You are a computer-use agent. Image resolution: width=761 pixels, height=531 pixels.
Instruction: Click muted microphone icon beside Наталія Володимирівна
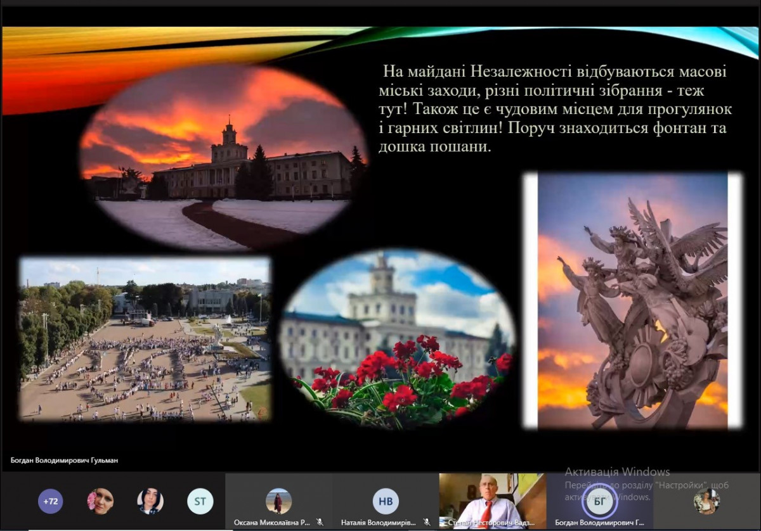427,523
